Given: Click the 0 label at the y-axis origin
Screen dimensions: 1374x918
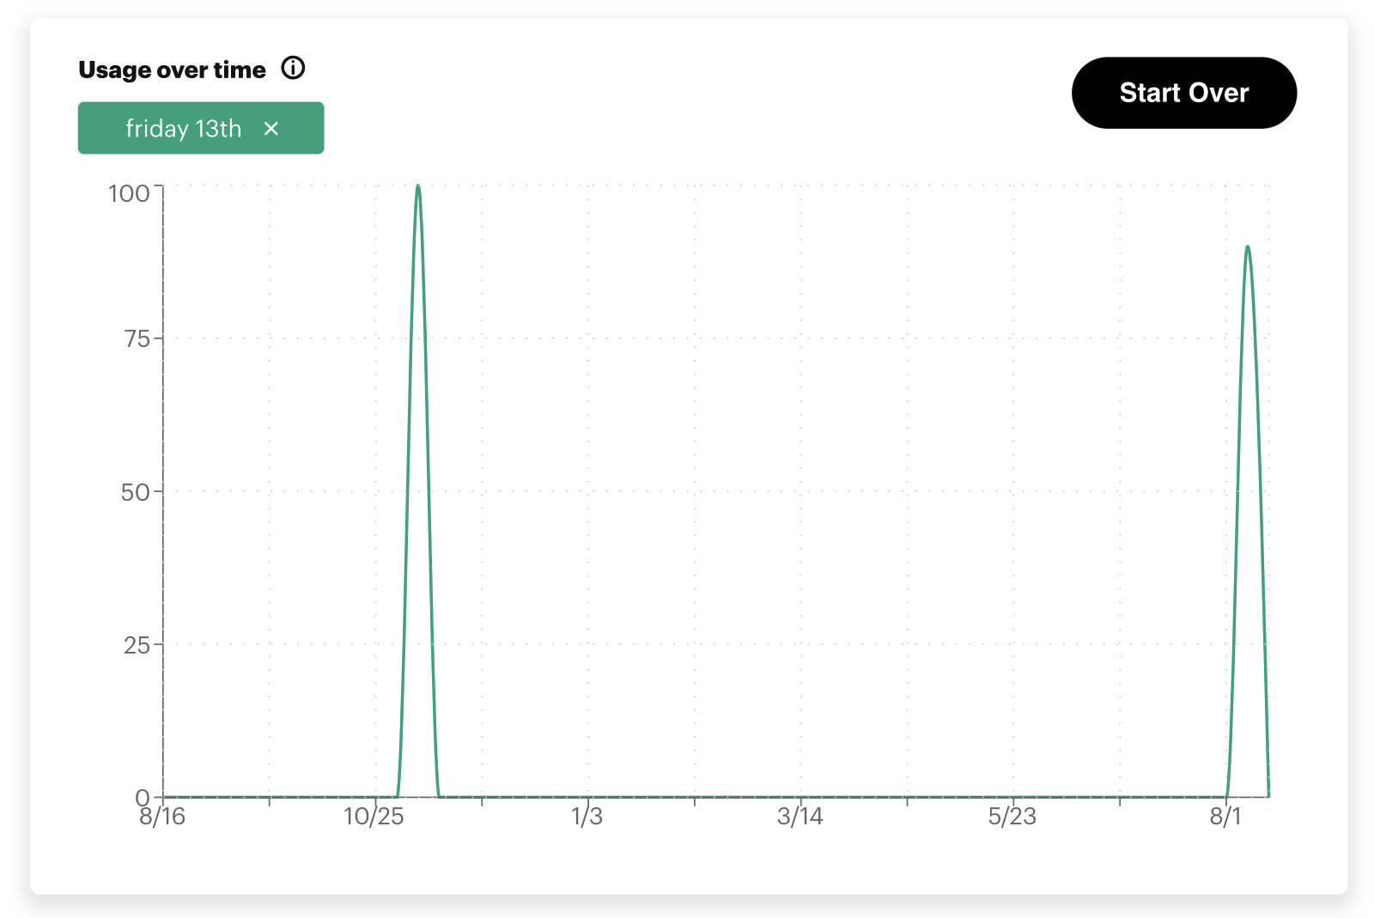Looking at the screenshot, I should point(143,798).
